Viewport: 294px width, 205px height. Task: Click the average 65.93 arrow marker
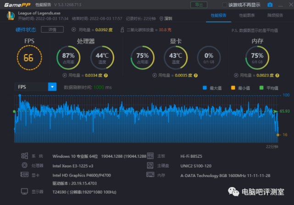[x=276, y=111]
